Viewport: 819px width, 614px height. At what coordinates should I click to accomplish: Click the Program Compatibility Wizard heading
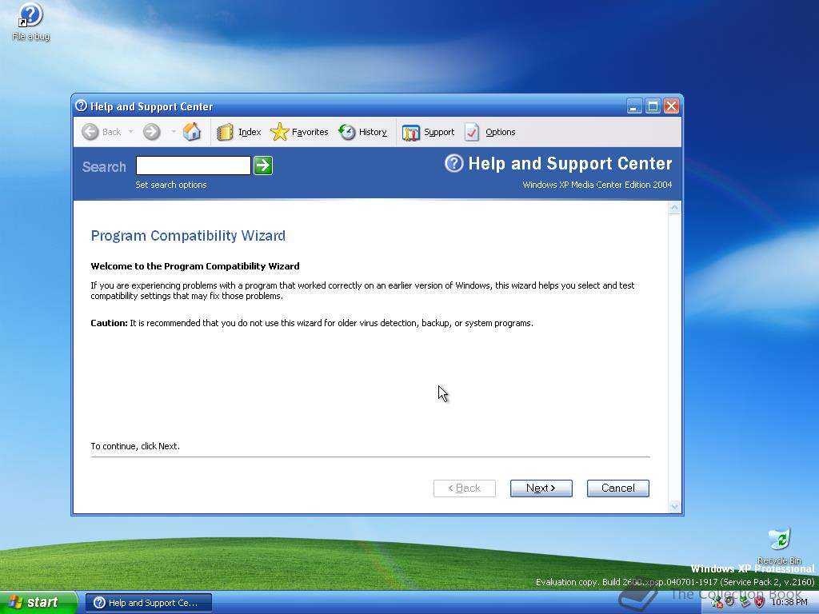tap(188, 236)
